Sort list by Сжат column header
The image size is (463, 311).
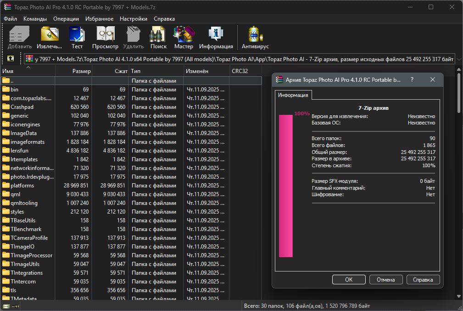tap(110, 71)
